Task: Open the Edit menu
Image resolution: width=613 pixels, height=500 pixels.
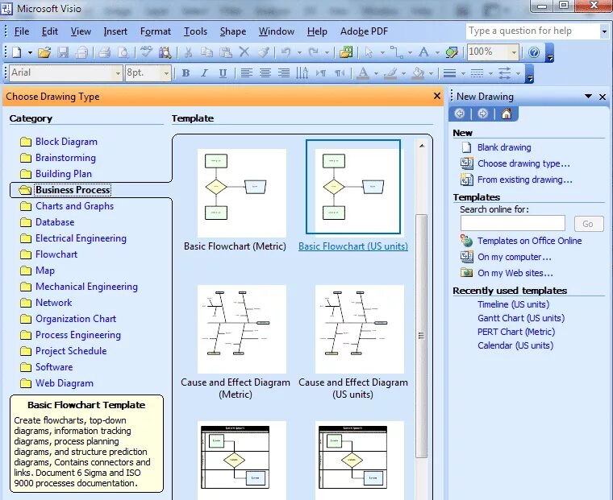Action: 50,31
